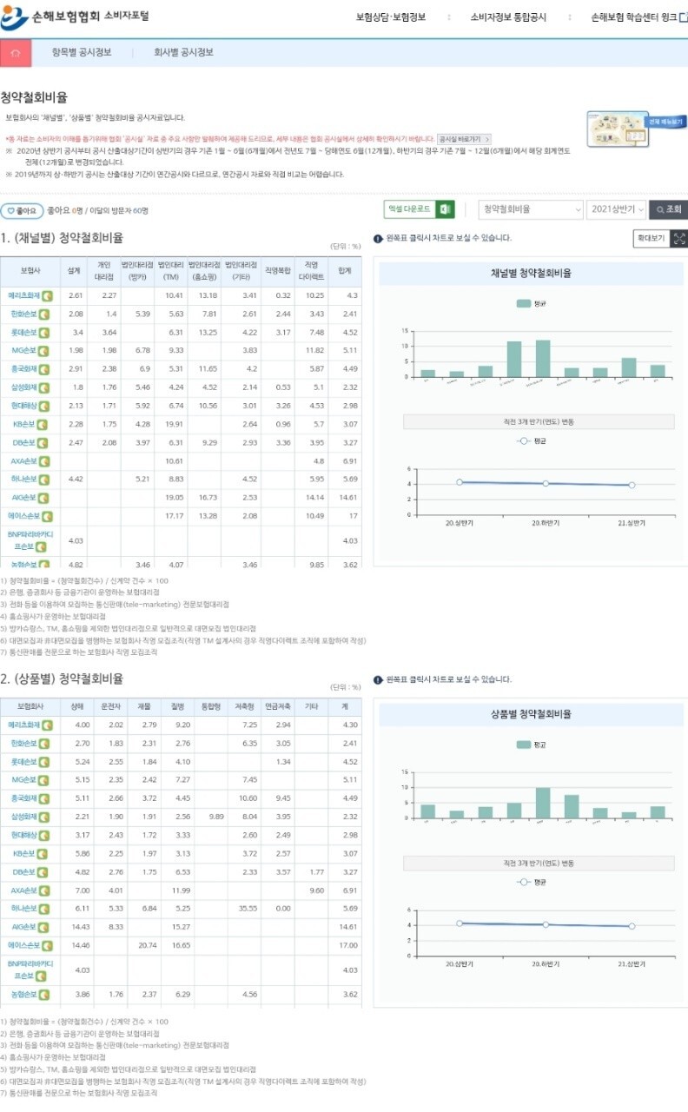Click 35.55 cell in 하나손보 product row
Image resolution: width=688 pixels, height=1112 pixels.
coord(248,909)
